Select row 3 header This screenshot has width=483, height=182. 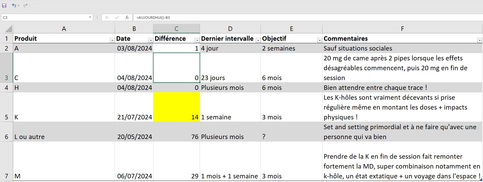(6, 68)
